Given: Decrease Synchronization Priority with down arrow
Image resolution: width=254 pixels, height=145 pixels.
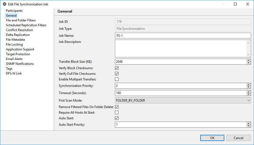Looking at the screenshot, I should tap(249, 87).
